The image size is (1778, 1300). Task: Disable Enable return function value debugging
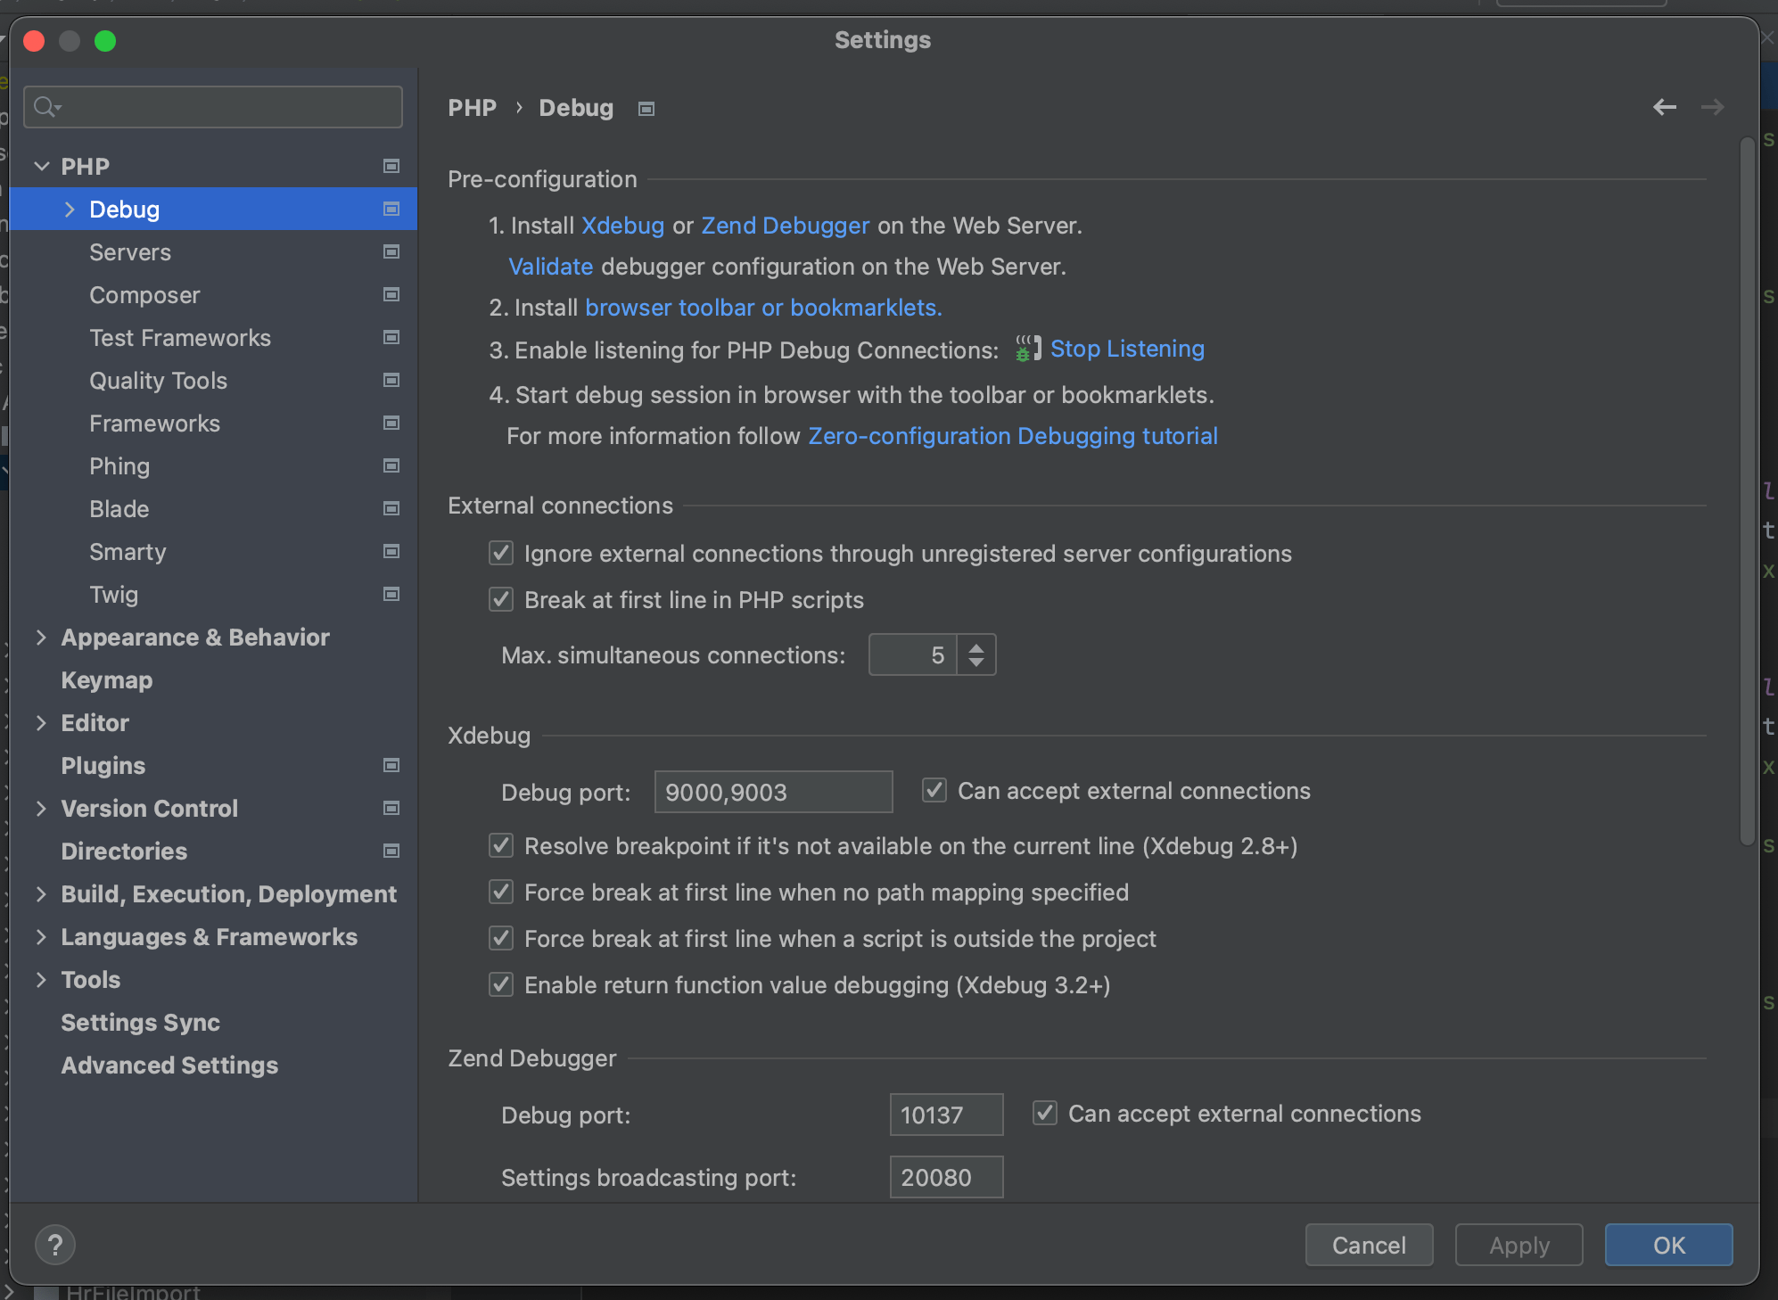click(501, 985)
